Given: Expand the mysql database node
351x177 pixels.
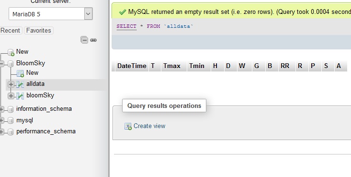Looking at the screenshot, I should pyautogui.click(x=1, y=121).
